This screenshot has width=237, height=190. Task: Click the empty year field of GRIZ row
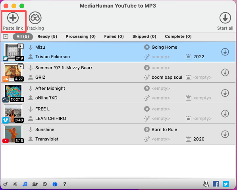202,77
